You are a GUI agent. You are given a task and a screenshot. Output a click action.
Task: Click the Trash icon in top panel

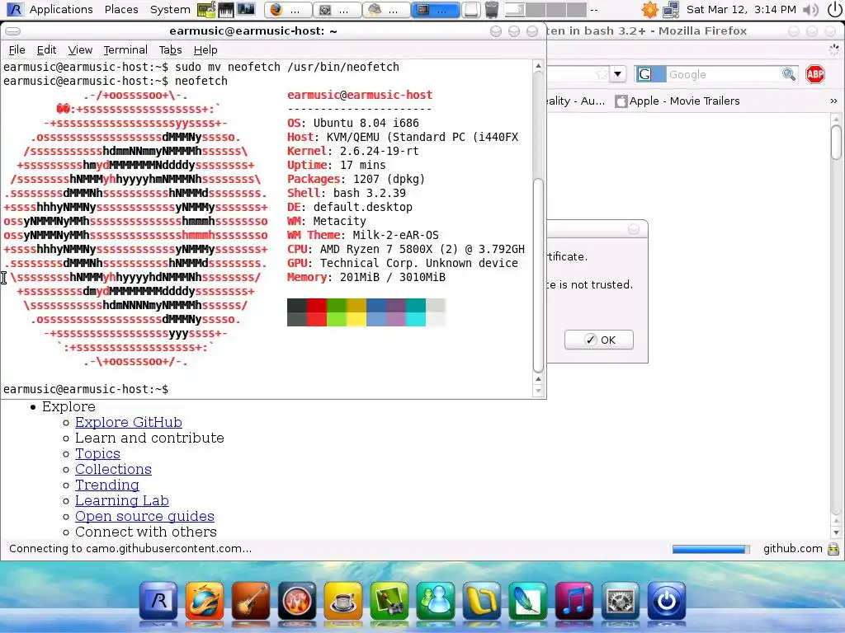pos(492,9)
